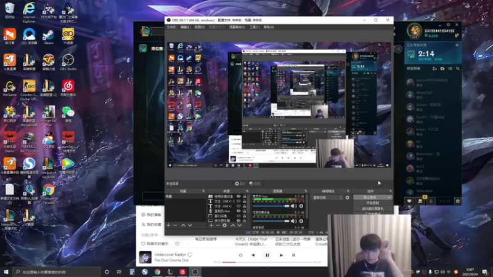Like the Undercover Martyn song heart
This screenshot has width=493, height=277.
tap(190, 255)
